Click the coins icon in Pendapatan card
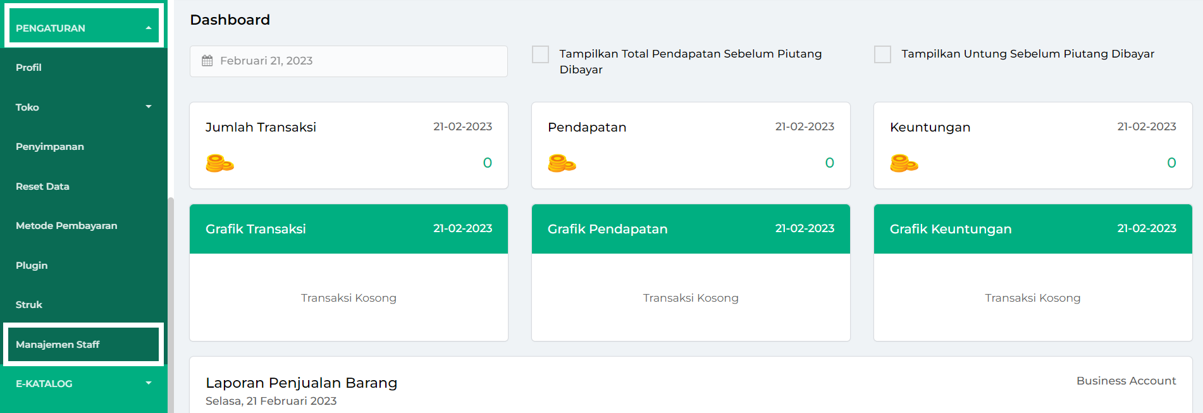This screenshot has width=1203, height=413. coord(562,163)
